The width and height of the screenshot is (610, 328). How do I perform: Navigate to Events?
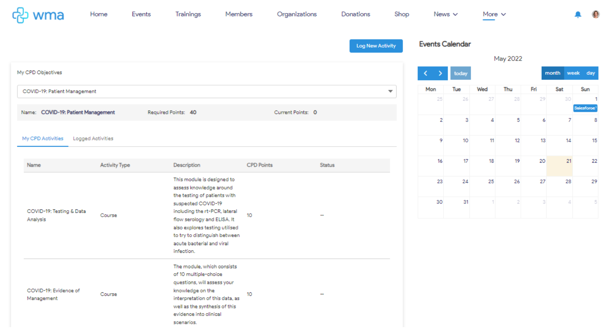pos(141,14)
